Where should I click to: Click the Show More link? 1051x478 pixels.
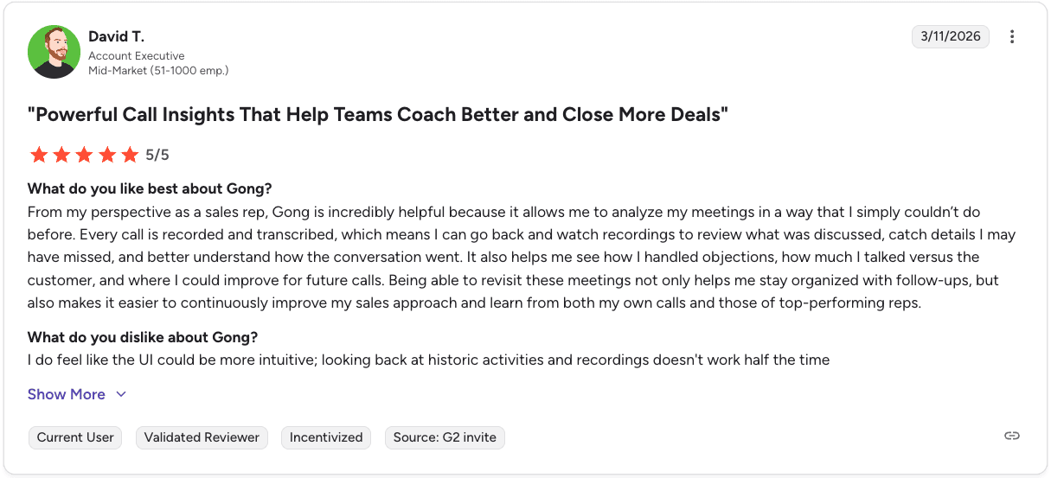(67, 394)
